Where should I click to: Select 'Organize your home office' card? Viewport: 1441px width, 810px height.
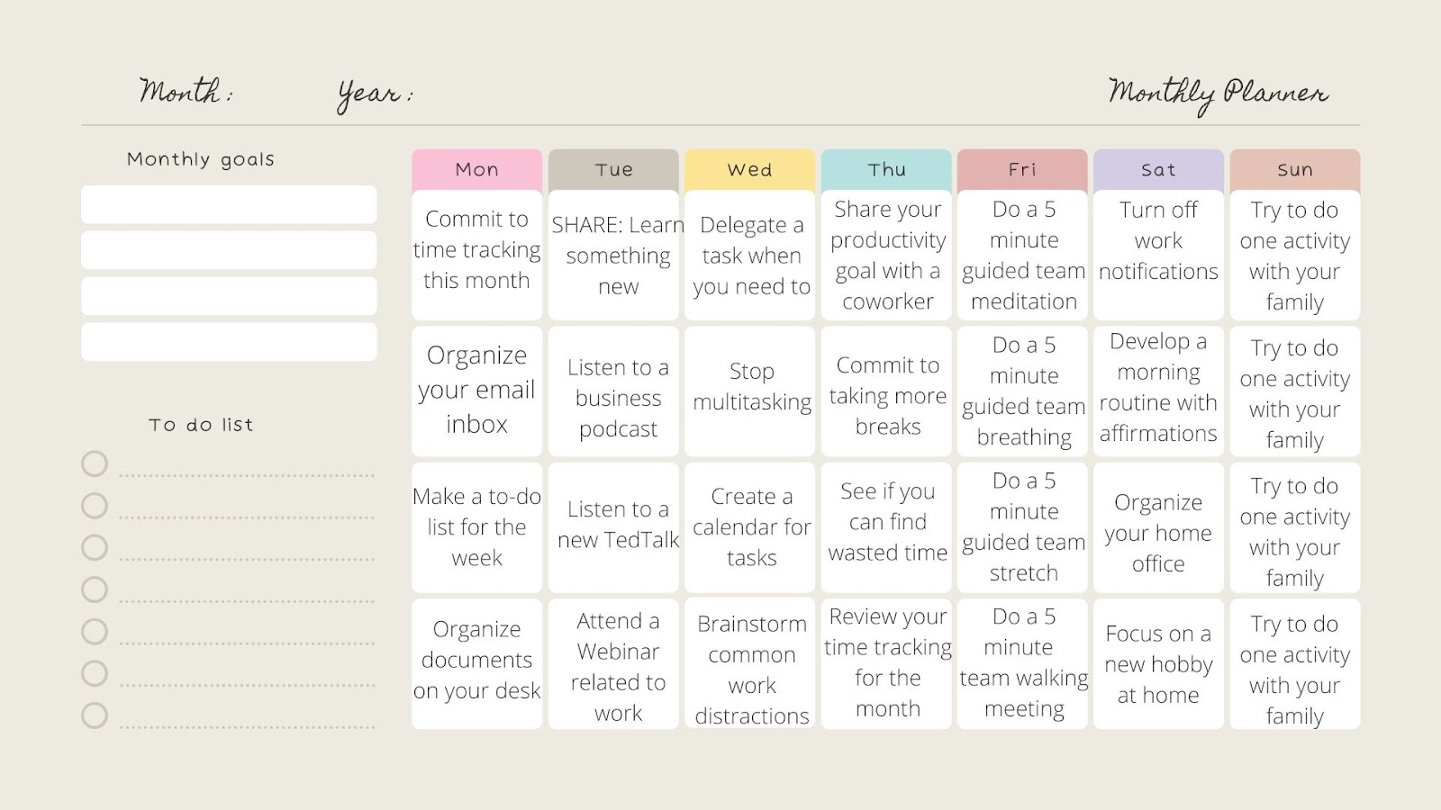coord(1158,531)
